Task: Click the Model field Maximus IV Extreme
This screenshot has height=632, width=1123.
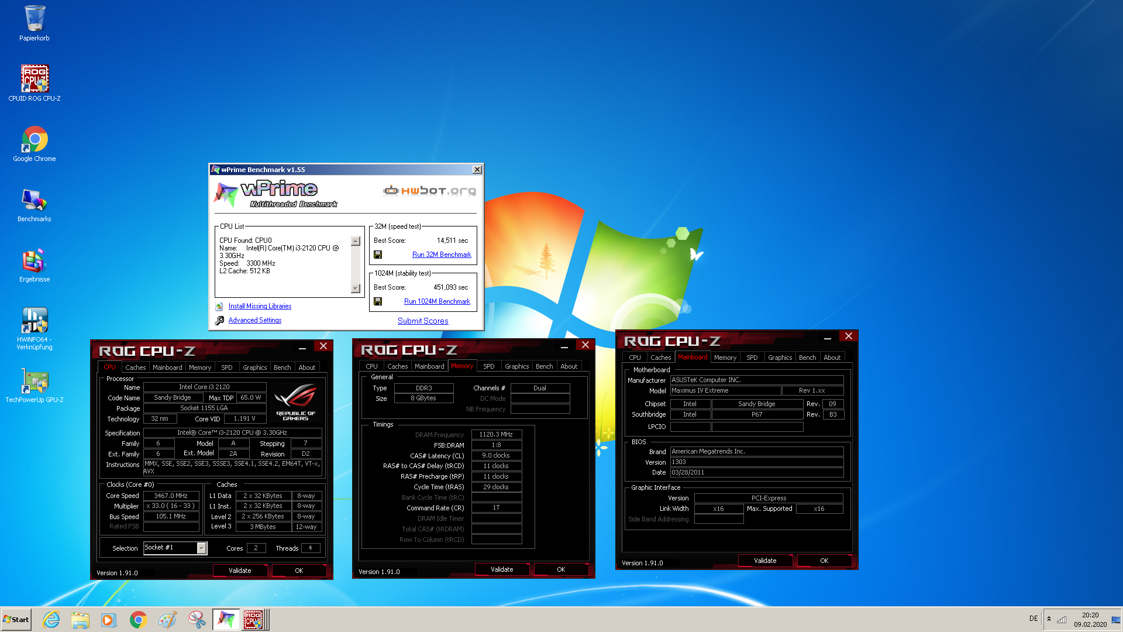Action: click(x=725, y=390)
